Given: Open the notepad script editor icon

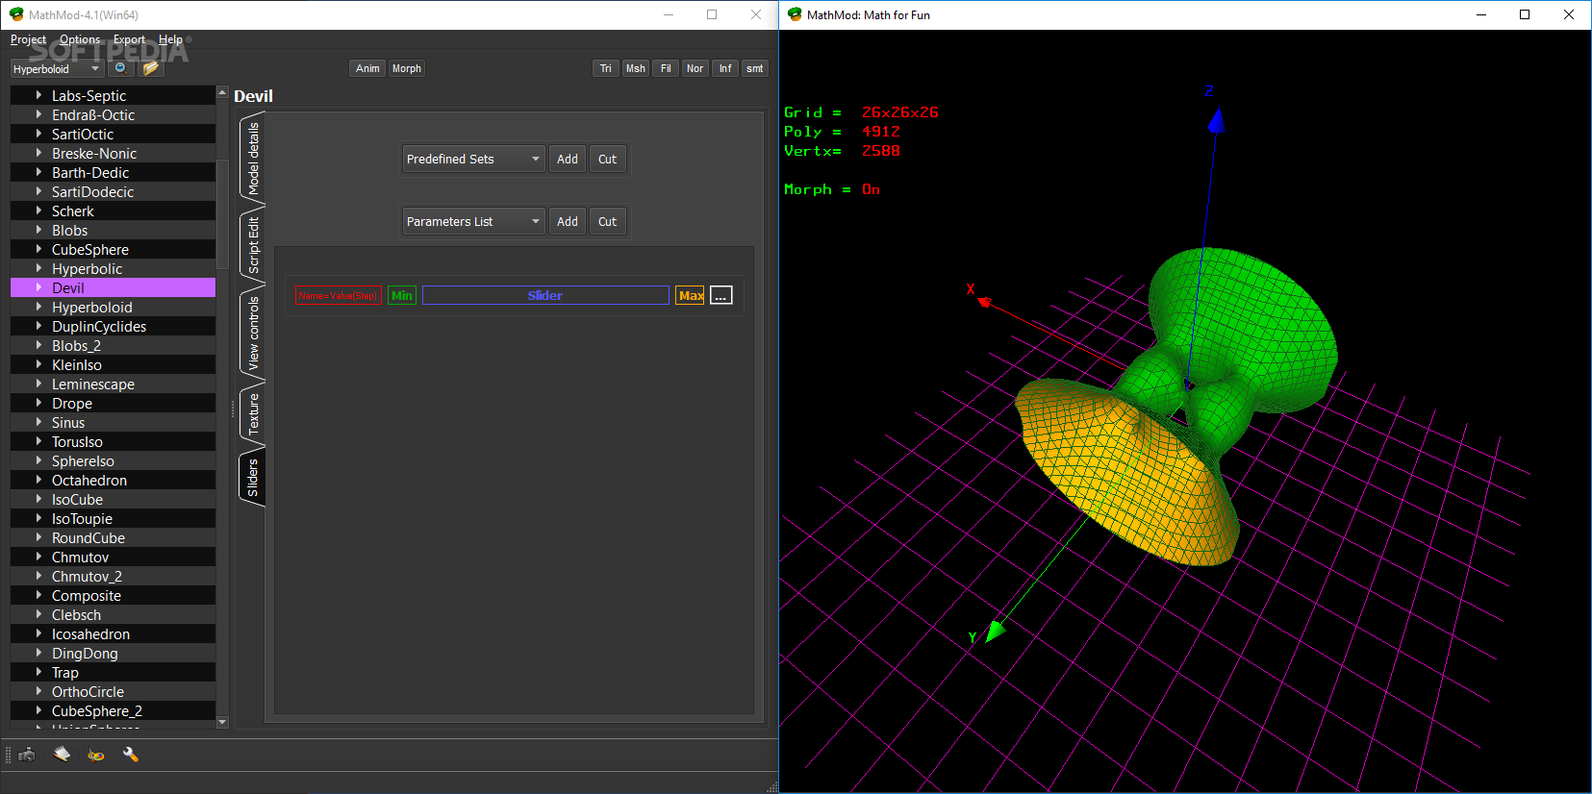Looking at the screenshot, I should 62,755.
